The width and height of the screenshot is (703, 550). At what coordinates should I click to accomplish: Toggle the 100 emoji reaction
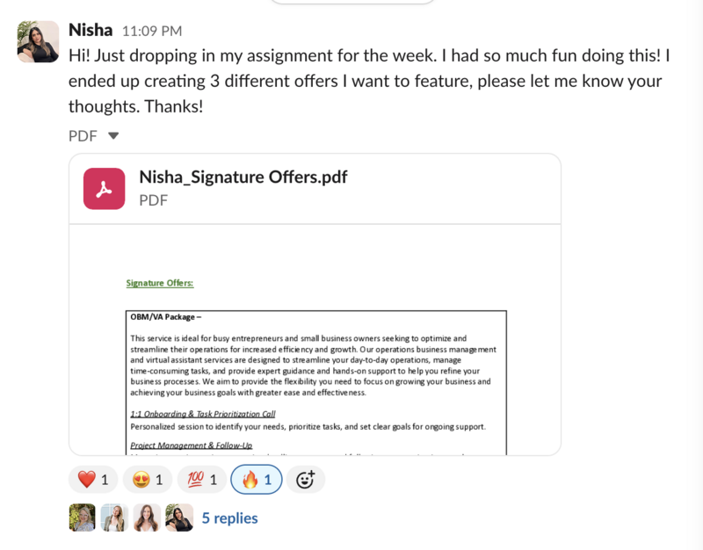(202, 480)
